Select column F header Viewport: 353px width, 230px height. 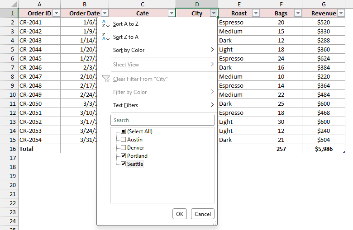tap(281, 4)
